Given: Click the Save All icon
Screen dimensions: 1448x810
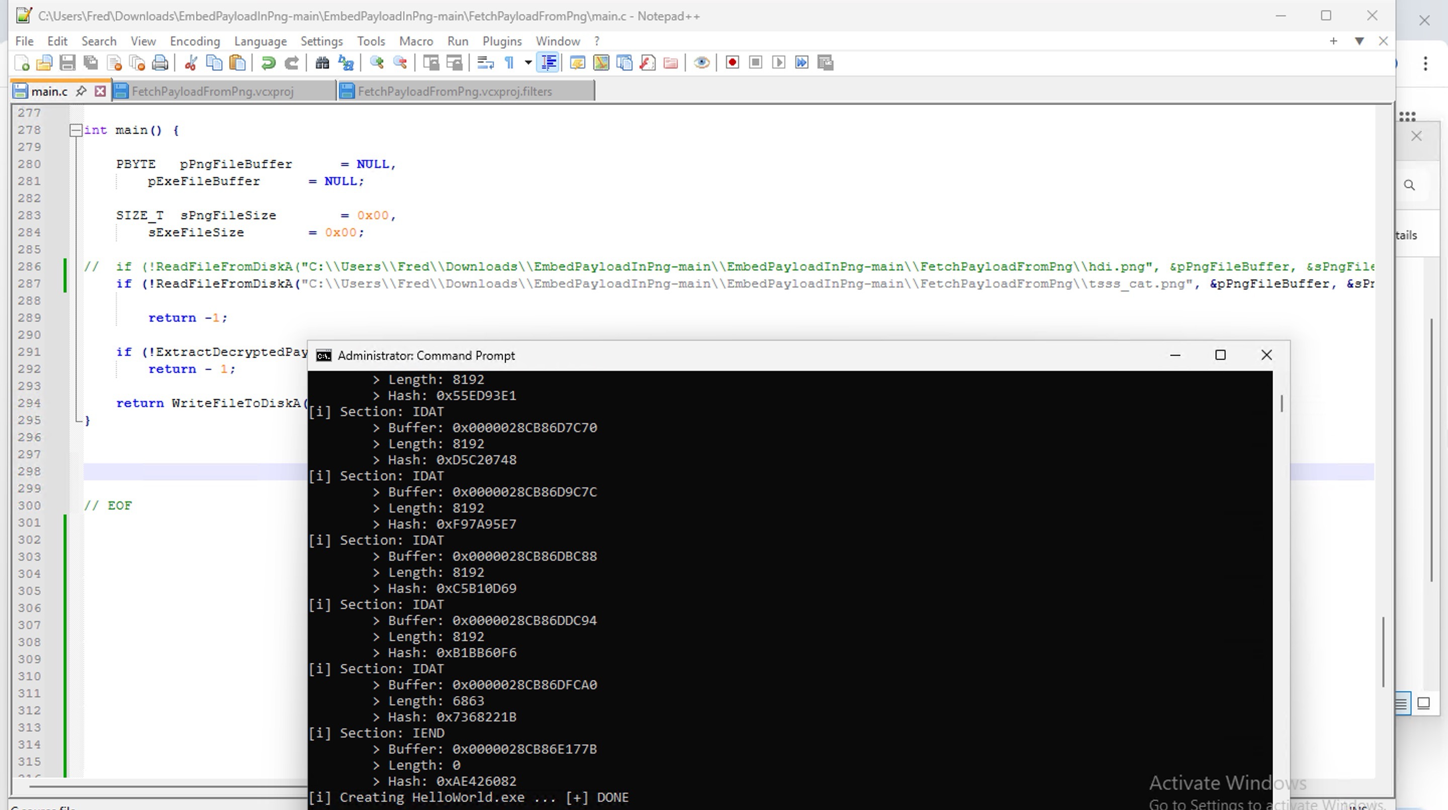Looking at the screenshot, I should (x=90, y=62).
